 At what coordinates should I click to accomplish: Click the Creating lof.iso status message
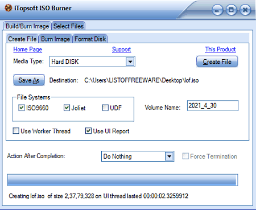point(98,196)
